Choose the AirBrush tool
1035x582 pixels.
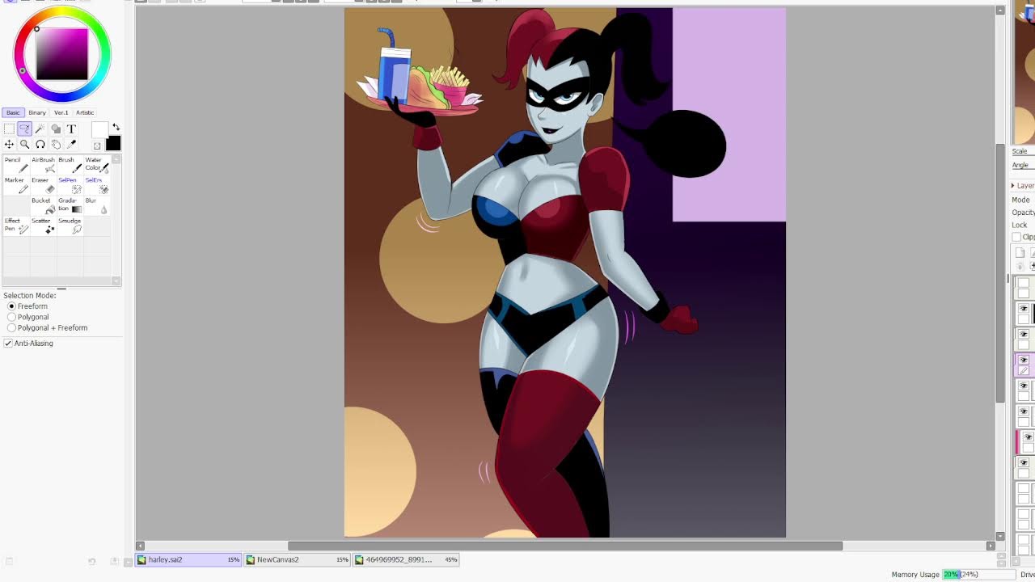[44, 164]
